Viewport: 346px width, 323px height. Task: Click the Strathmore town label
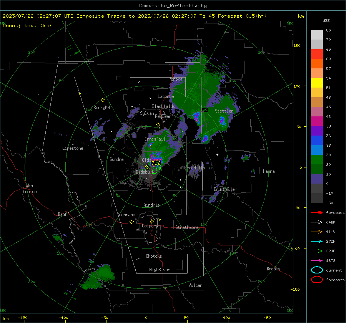[x=187, y=227]
